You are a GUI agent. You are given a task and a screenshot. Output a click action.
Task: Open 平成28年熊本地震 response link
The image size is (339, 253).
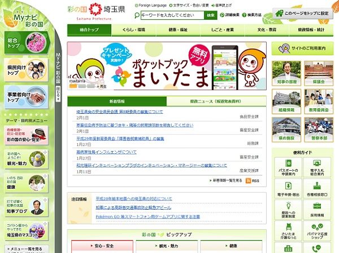pyautogui.click(x=134, y=198)
